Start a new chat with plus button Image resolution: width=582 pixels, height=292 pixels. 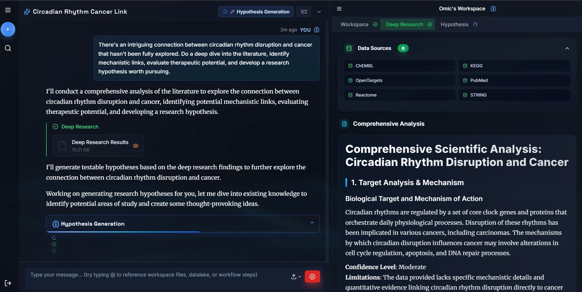pos(8,29)
